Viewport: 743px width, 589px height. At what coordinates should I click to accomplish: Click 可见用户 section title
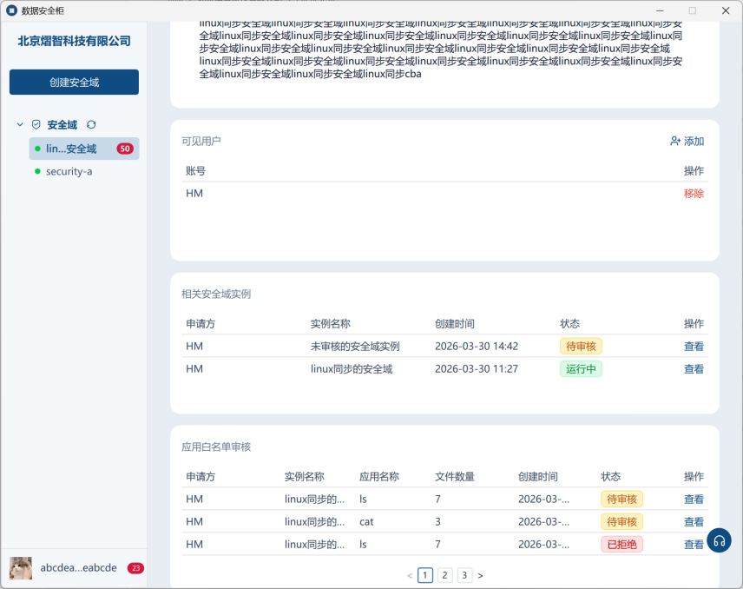point(201,142)
